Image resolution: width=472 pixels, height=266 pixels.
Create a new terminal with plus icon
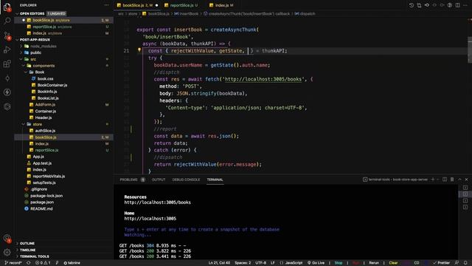coord(433,180)
